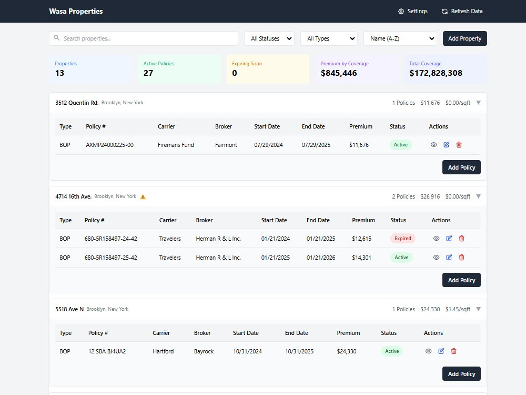Click Active badge for 12 SBA BJ4UA2

(x=392, y=351)
